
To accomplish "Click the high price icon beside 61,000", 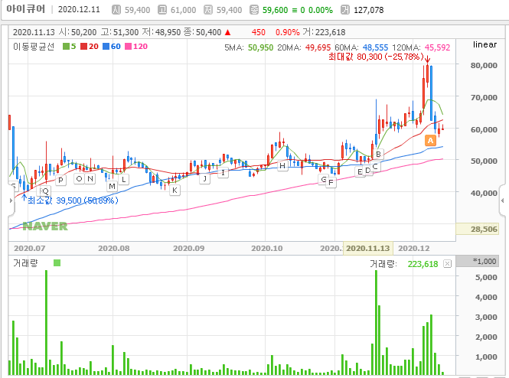I will click(x=162, y=10).
